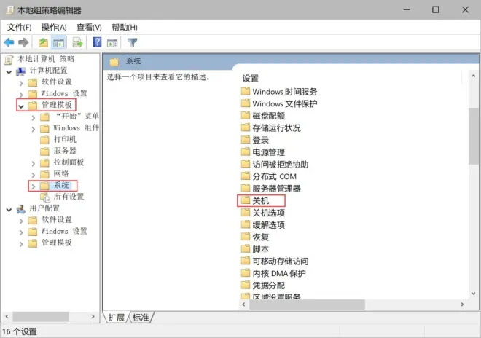Open Help via question mark icon

[97, 42]
